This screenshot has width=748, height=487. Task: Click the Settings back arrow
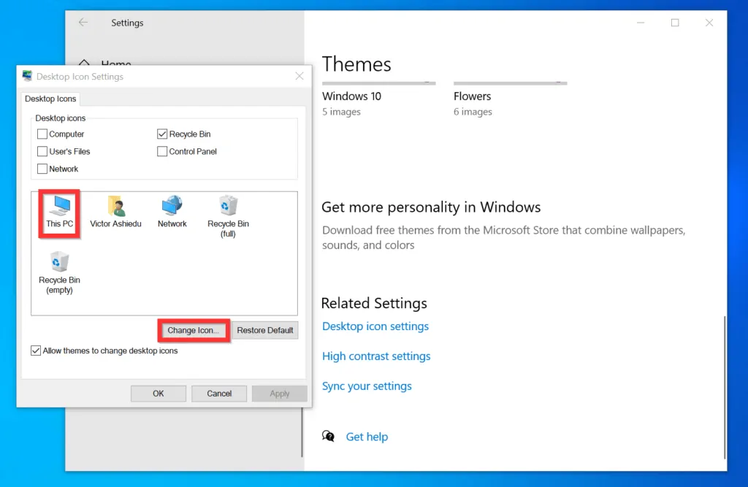[x=83, y=23]
